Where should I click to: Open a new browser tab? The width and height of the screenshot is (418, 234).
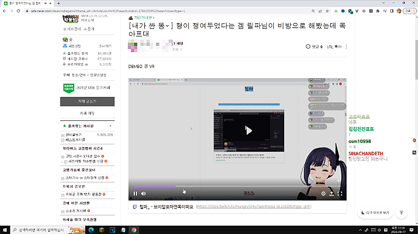pyautogui.click(x=59, y=3)
